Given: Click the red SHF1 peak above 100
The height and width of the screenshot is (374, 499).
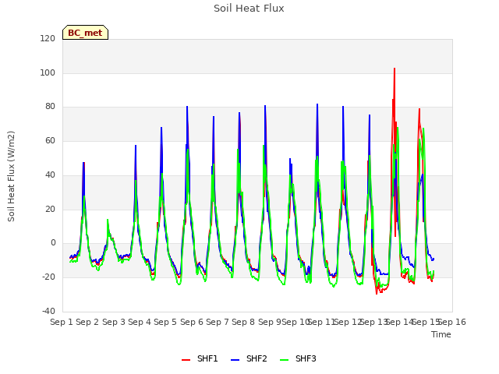Looking at the screenshot, I should click(395, 69).
